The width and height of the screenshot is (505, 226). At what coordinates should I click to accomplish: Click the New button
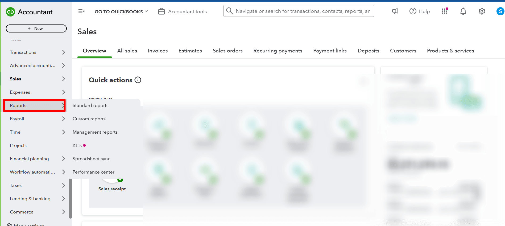(x=36, y=28)
